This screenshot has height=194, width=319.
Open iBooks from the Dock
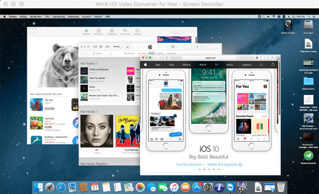pos(185,187)
